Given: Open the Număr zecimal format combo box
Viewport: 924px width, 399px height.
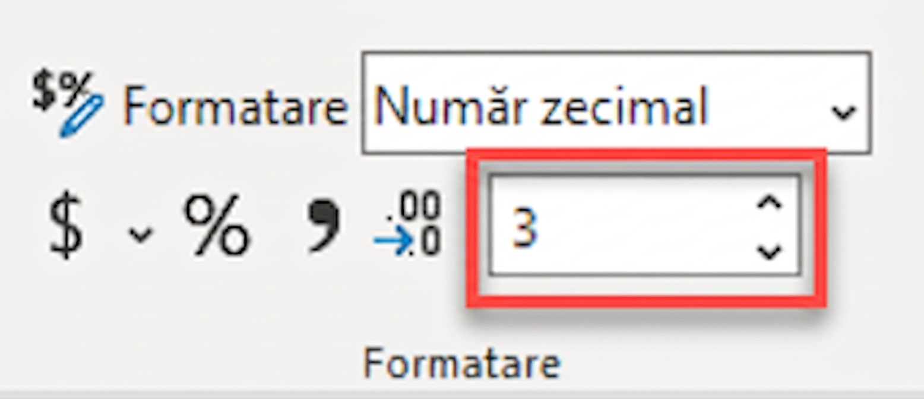Looking at the screenshot, I should pyautogui.click(x=617, y=103).
